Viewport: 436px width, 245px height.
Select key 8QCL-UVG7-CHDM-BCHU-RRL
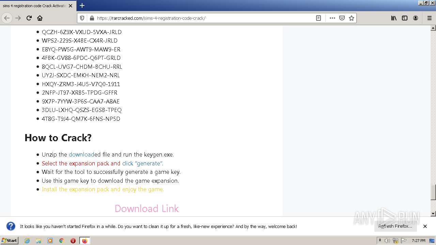tap(82, 67)
